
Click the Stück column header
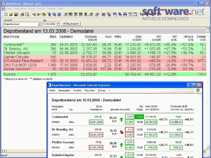[53, 37]
